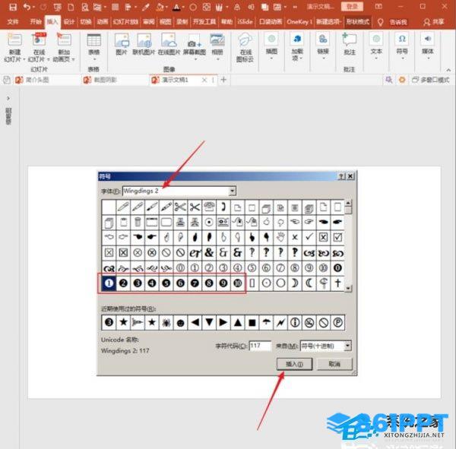Switch to the 开始 home tab

[x=36, y=22]
